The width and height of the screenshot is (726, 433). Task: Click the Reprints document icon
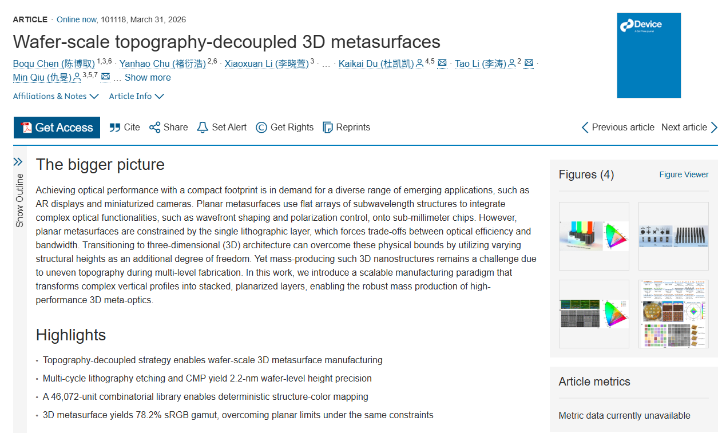point(328,128)
